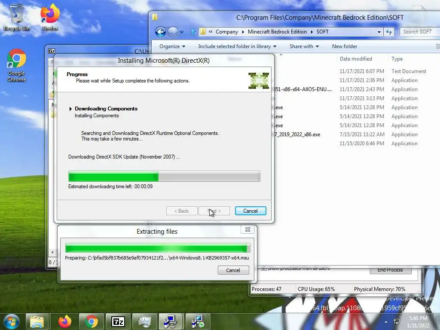The width and height of the screenshot is (440, 330).
Task: Click the Search SOFT input field
Action: [x=420, y=32]
